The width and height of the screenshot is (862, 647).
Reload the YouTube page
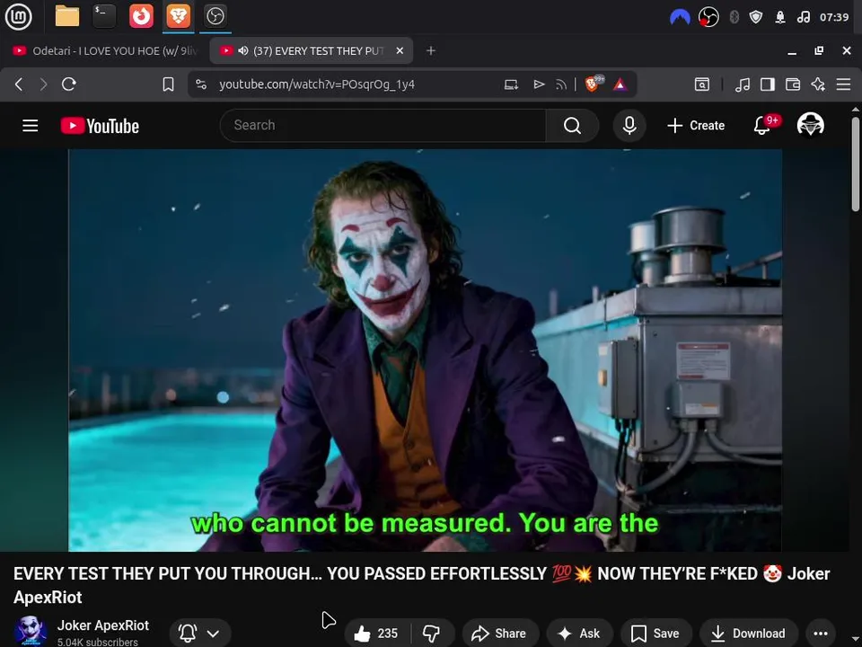click(69, 84)
